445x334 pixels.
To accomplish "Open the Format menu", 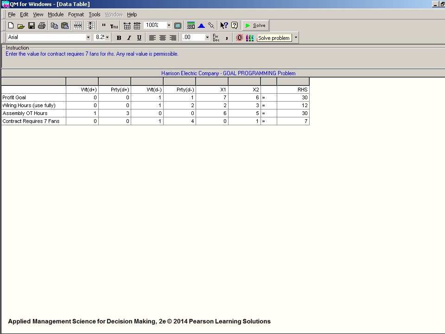I will (x=76, y=14).
